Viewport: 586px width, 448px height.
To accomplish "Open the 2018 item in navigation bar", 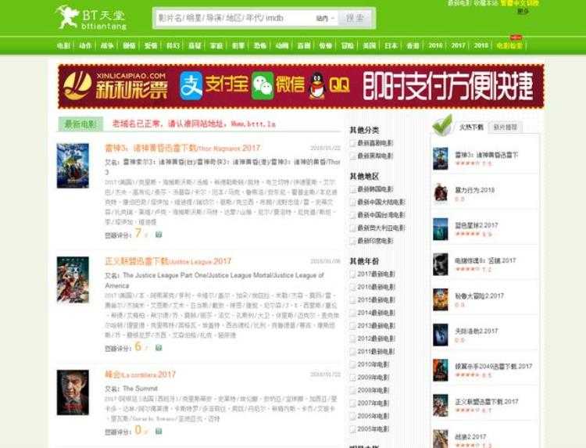I will point(481,45).
